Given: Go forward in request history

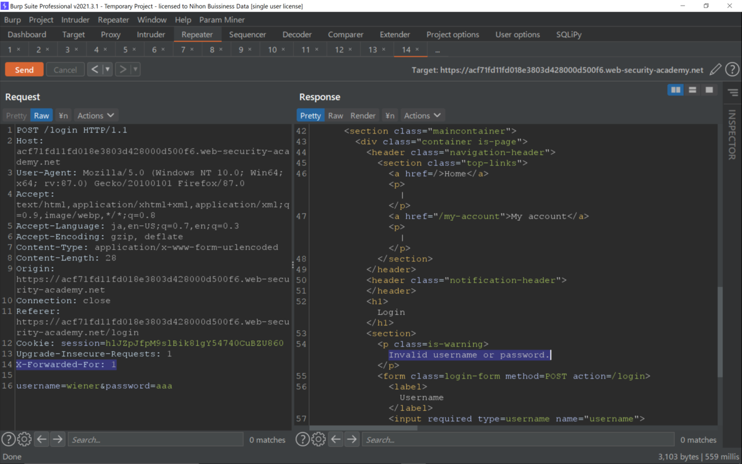Looking at the screenshot, I should [x=122, y=70].
